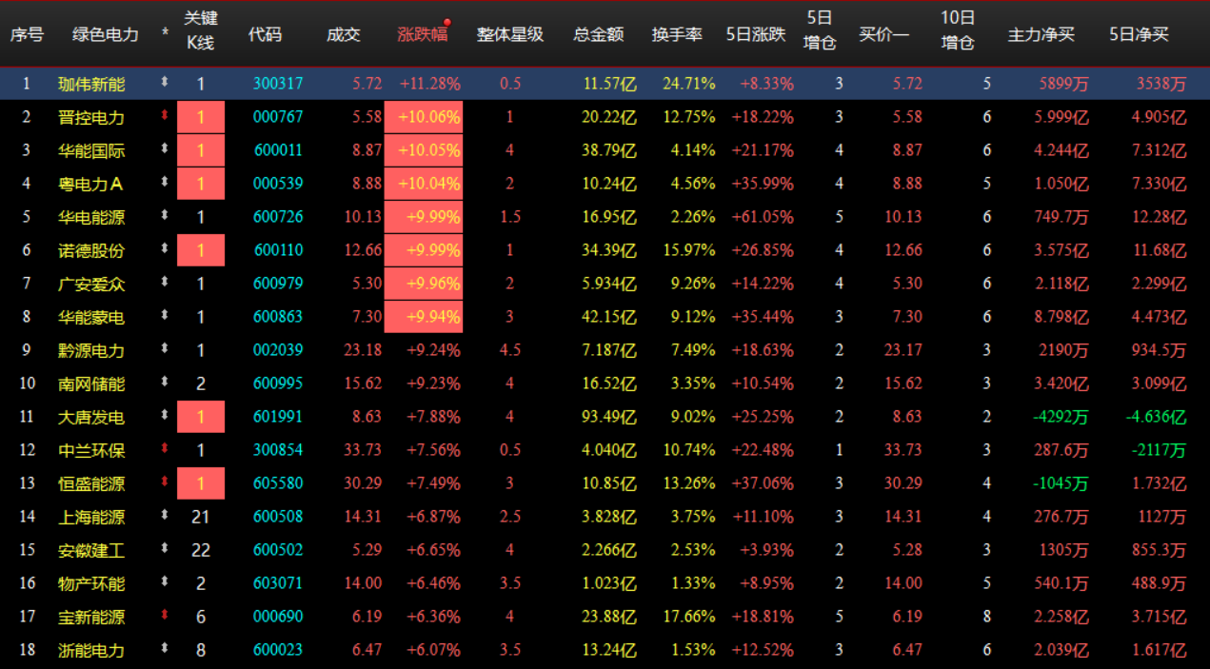Select stock name 珈伟新能

(91, 84)
